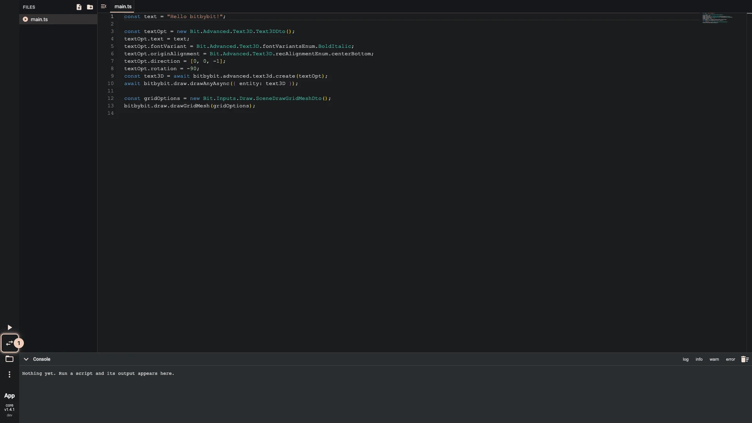Open the folder icon in left sidebar
The width and height of the screenshot is (752, 423).
9,359
